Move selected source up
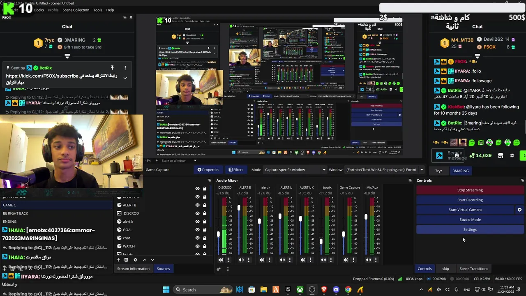 point(144,260)
